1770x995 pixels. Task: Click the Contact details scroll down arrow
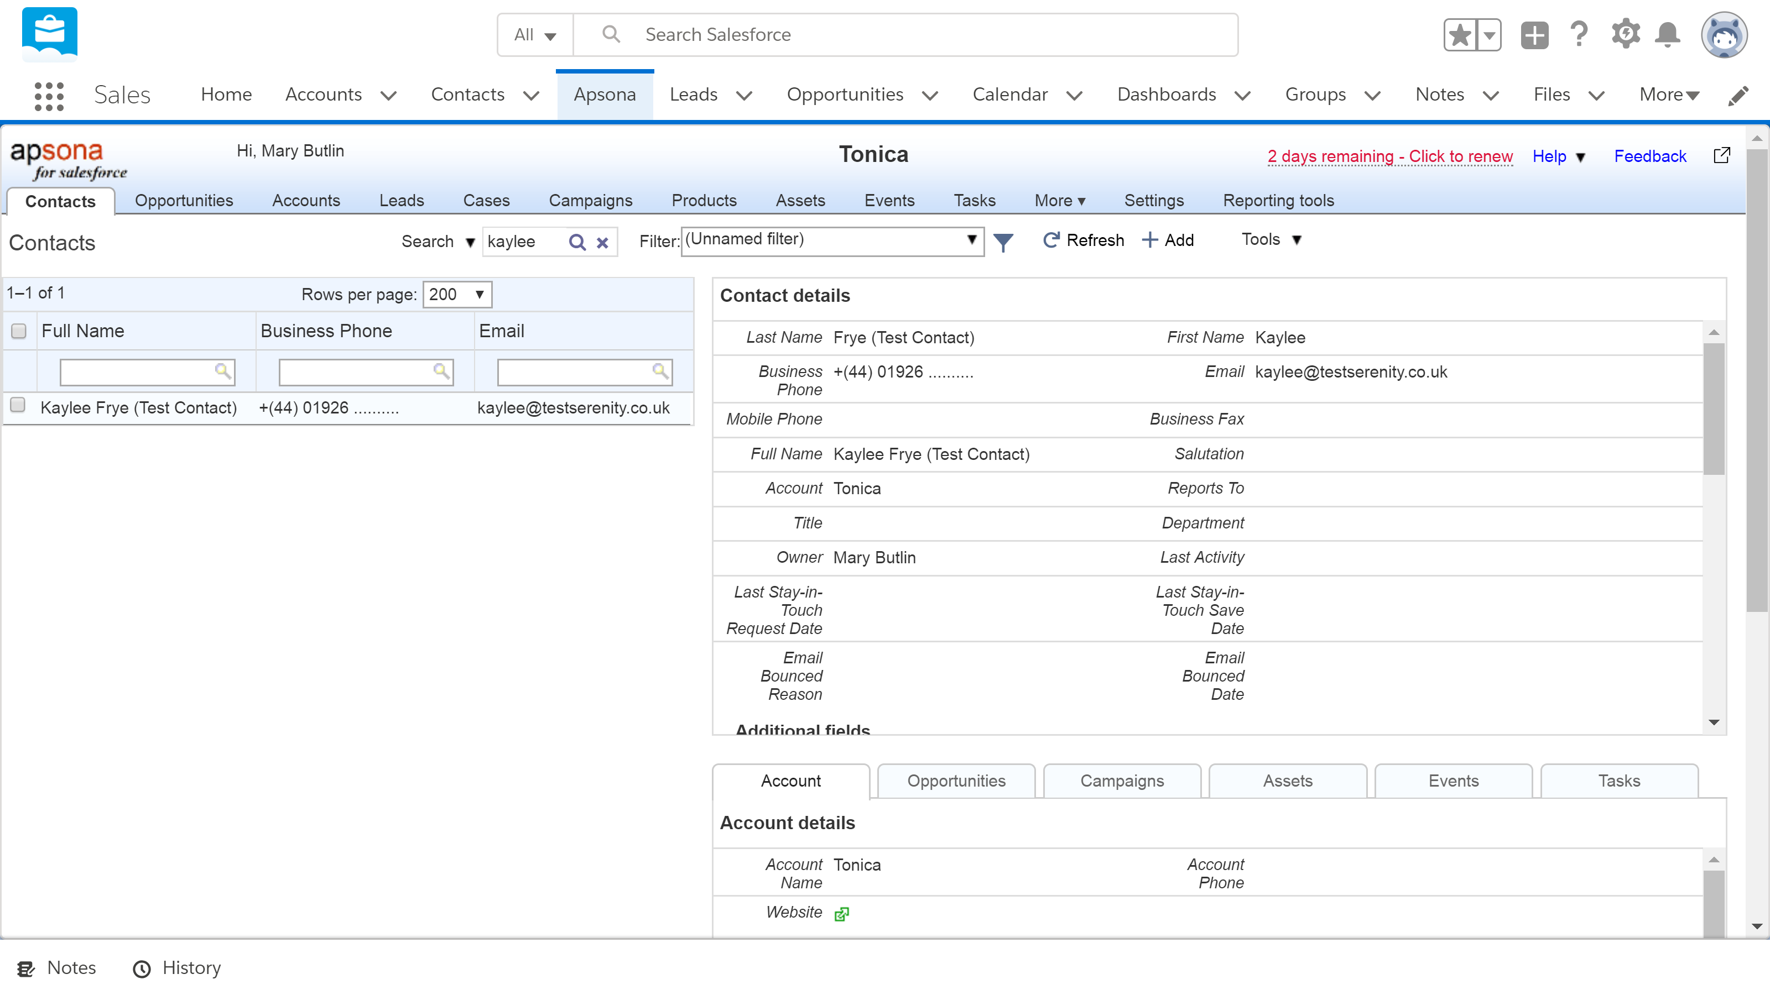coord(1714,722)
